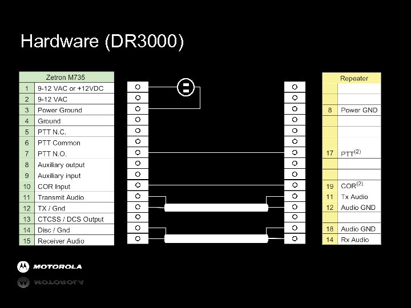
Task: Click pin number 15 in the Zetron table
Action: [x=27, y=241]
